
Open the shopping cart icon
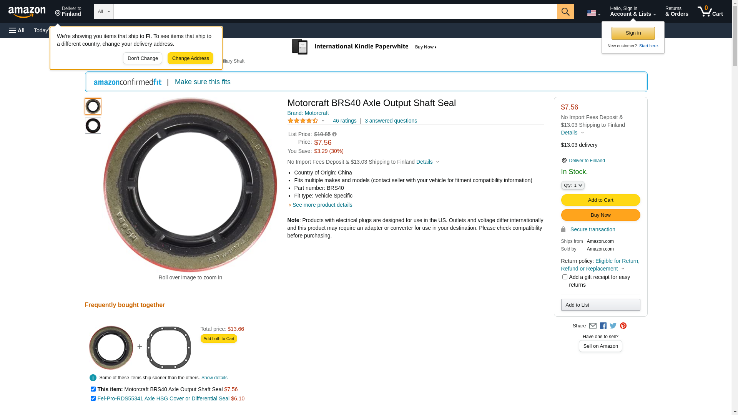[x=710, y=12]
